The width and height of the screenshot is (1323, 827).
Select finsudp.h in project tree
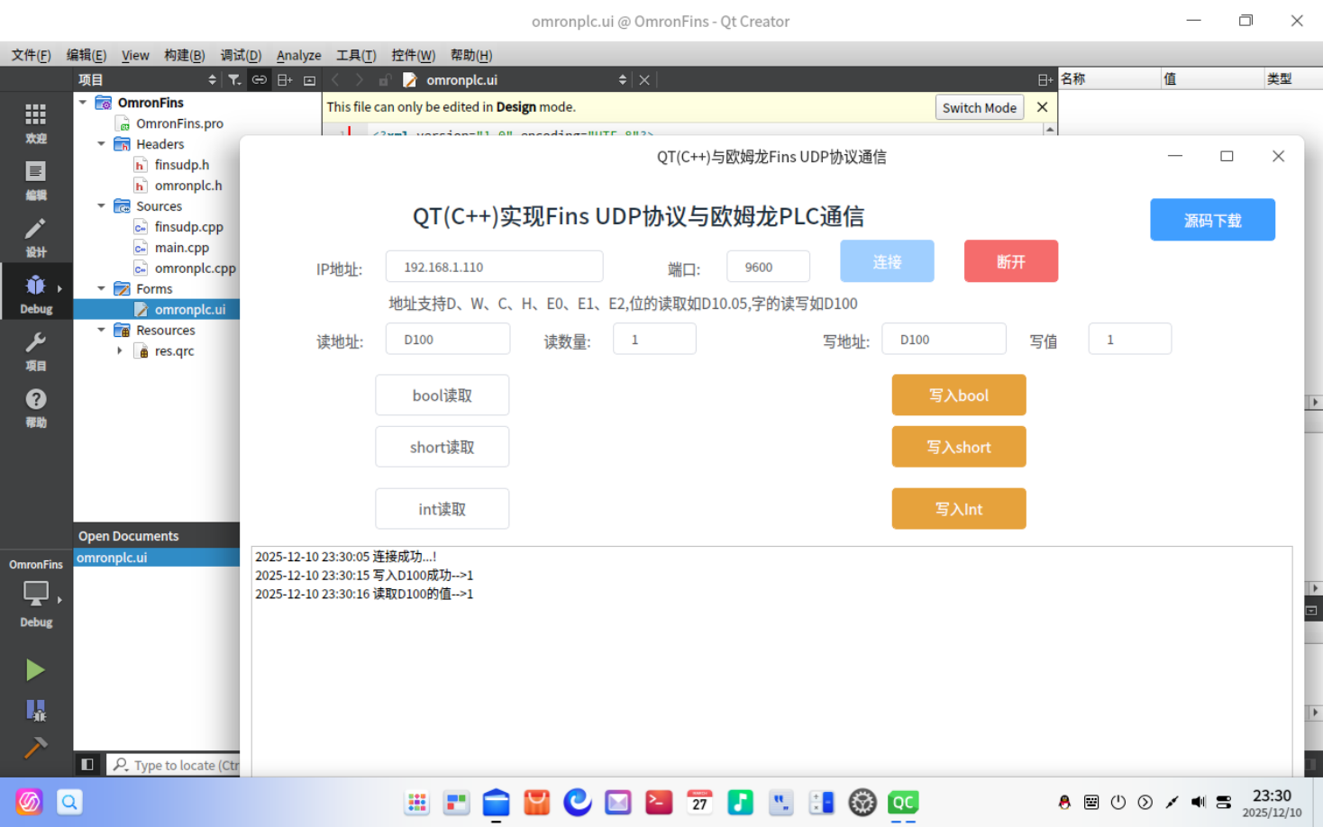pos(181,165)
